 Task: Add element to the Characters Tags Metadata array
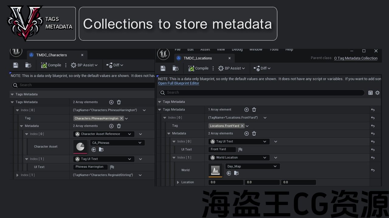pos(111,102)
